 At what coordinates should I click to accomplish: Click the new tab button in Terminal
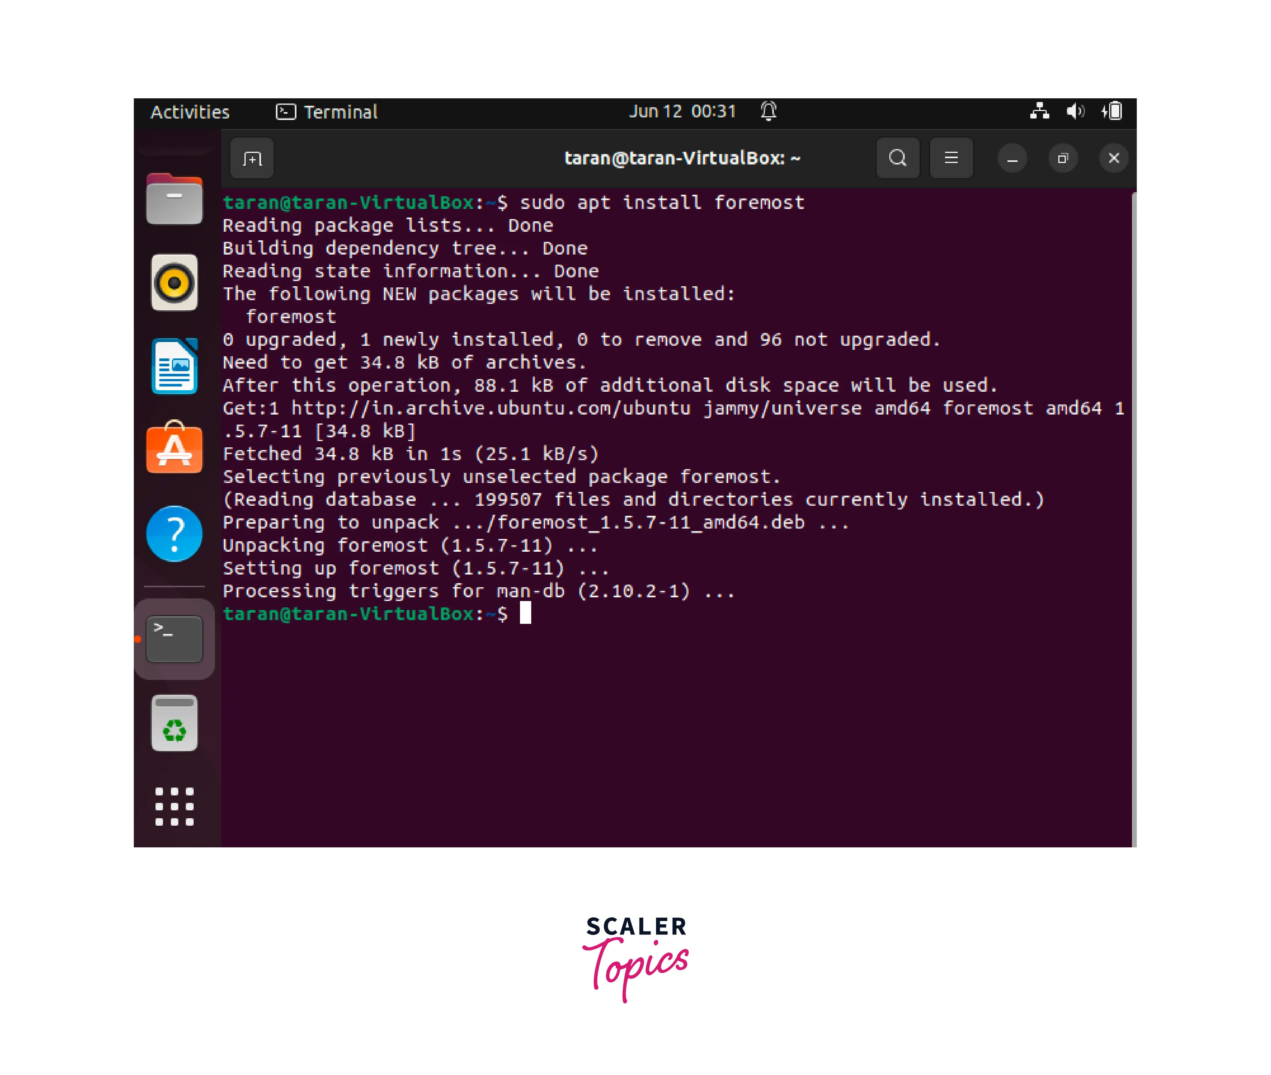click(252, 158)
